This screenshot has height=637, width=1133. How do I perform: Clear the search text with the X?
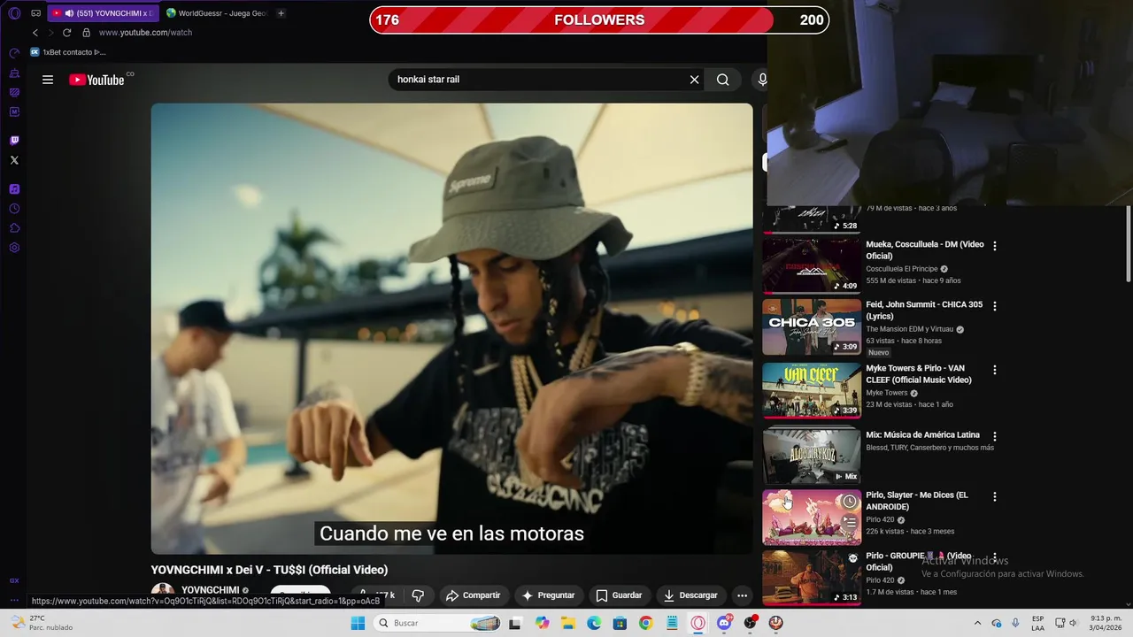694,80
